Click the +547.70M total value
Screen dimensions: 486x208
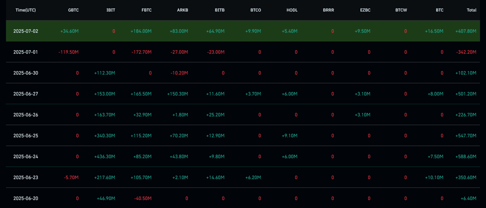[465, 136]
